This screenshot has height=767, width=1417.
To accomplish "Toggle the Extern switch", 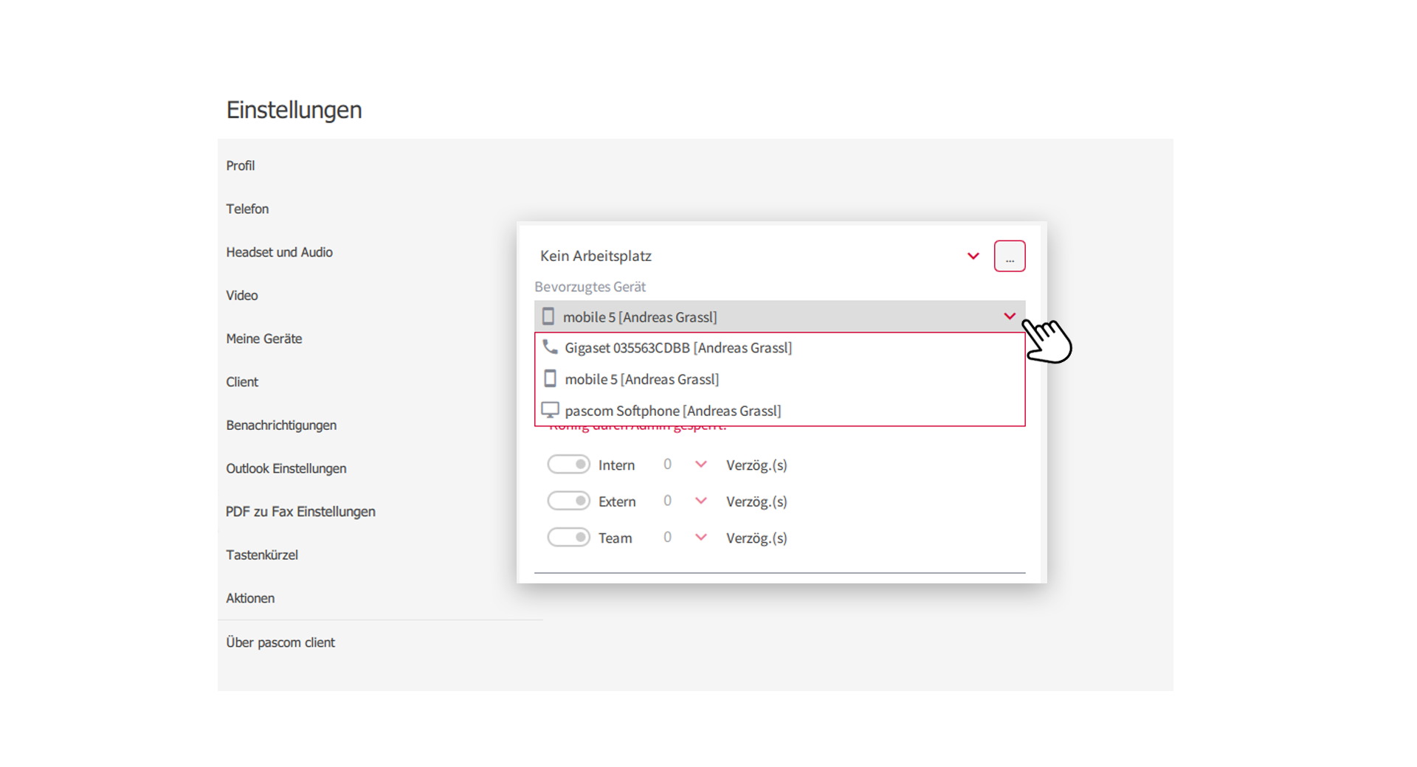I will pos(568,501).
